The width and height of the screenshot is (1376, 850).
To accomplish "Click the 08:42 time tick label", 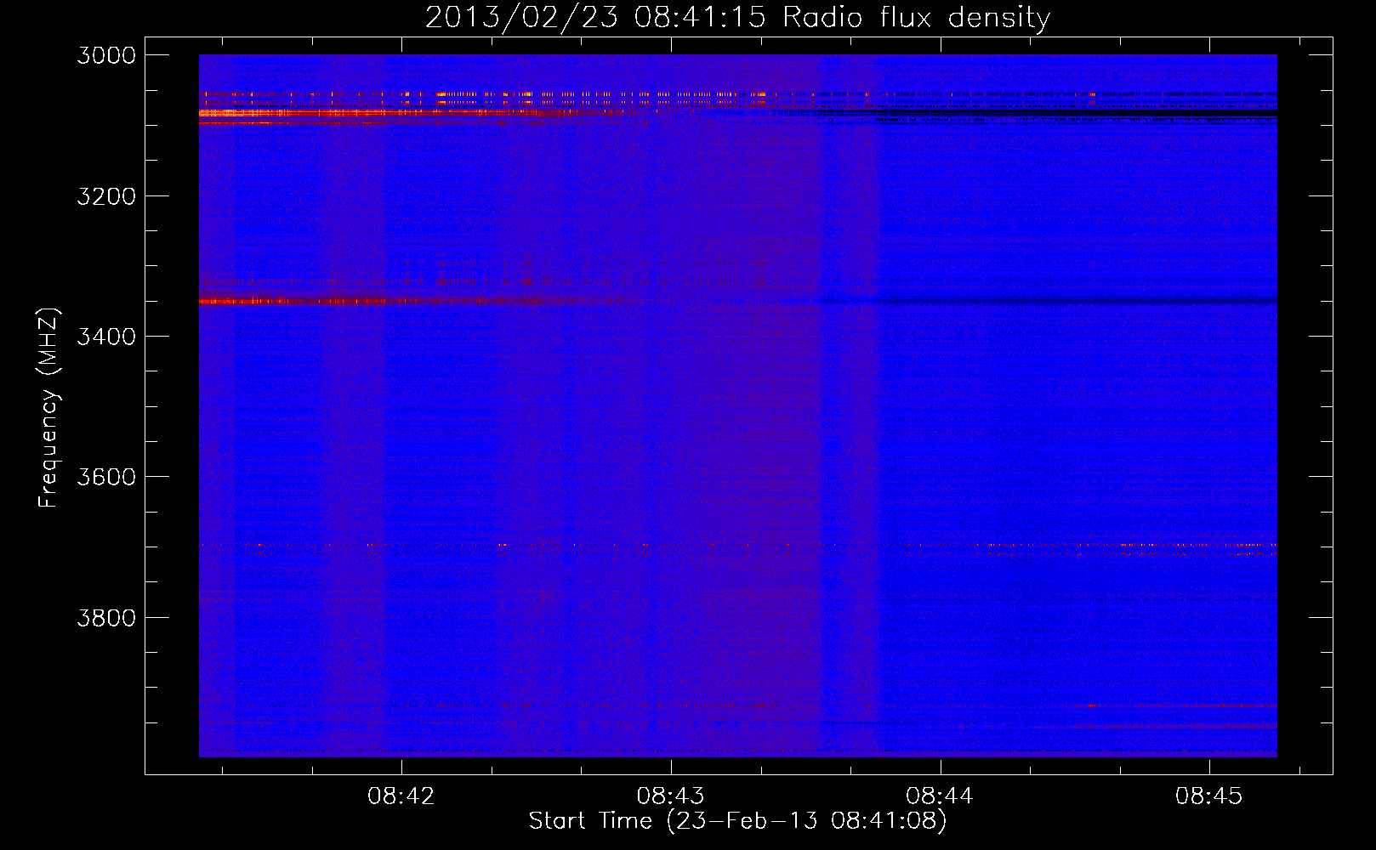I will [x=401, y=796].
